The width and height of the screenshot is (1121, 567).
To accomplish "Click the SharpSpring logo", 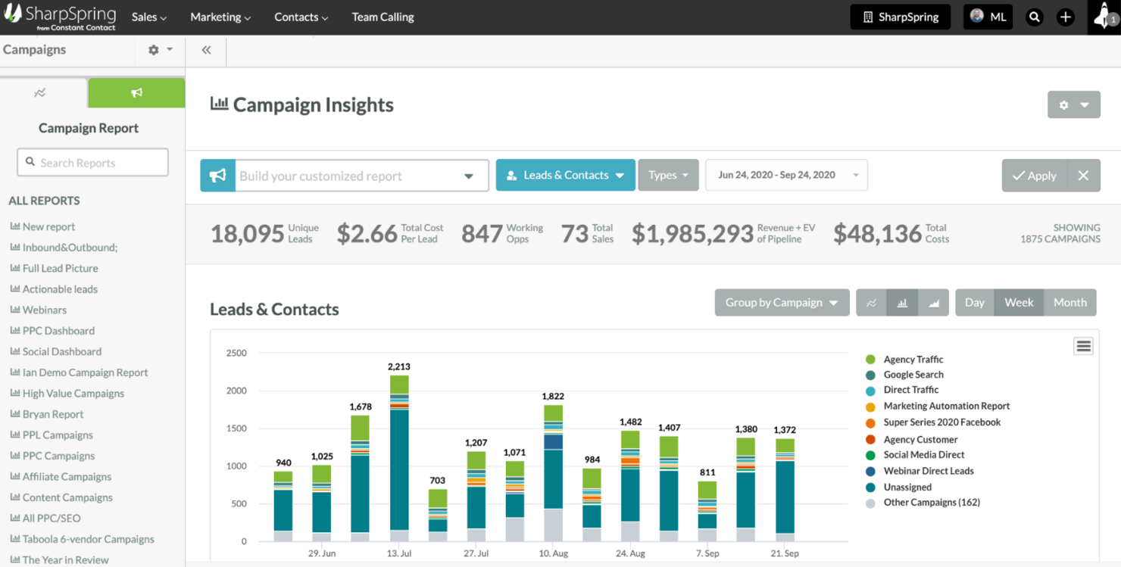I will [x=60, y=17].
